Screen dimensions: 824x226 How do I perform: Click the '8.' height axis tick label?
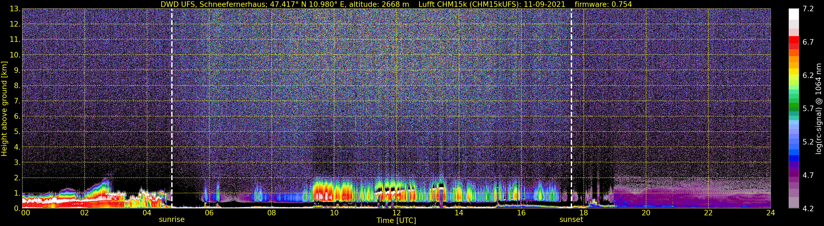click(x=17, y=86)
